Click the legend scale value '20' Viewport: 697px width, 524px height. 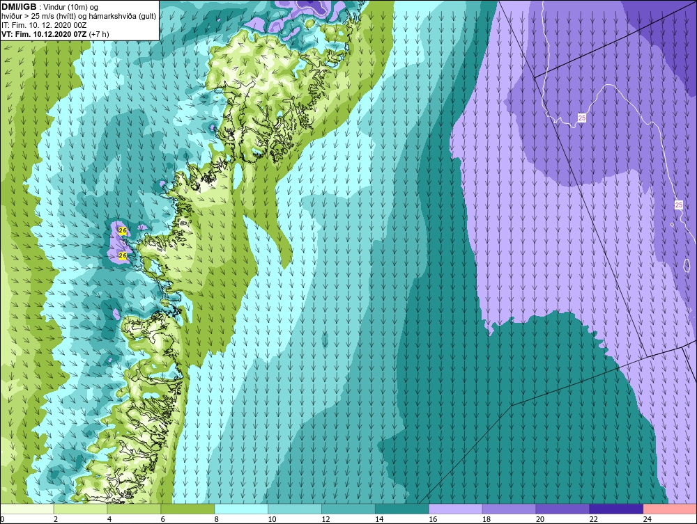pos(540,519)
